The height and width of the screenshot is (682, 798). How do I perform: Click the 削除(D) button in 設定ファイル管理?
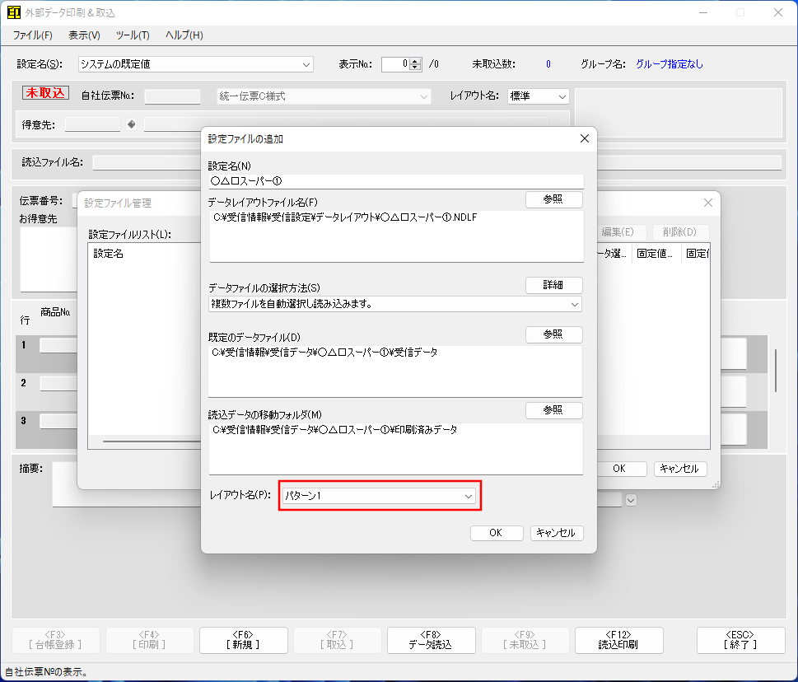click(679, 232)
